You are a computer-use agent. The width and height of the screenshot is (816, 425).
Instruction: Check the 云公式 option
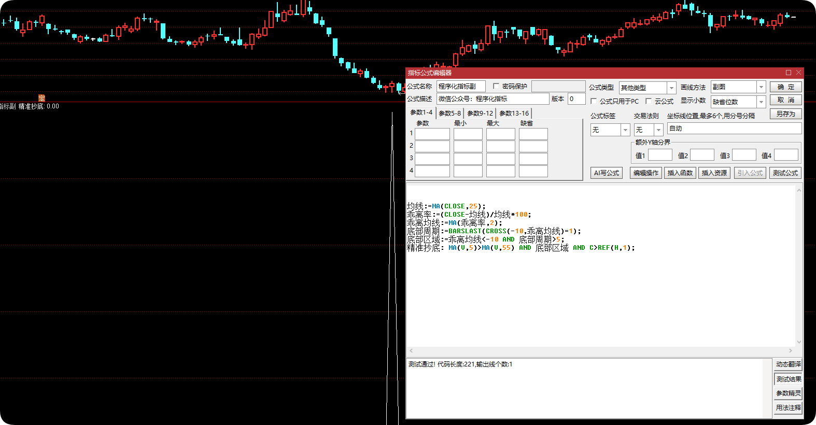click(x=649, y=102)
